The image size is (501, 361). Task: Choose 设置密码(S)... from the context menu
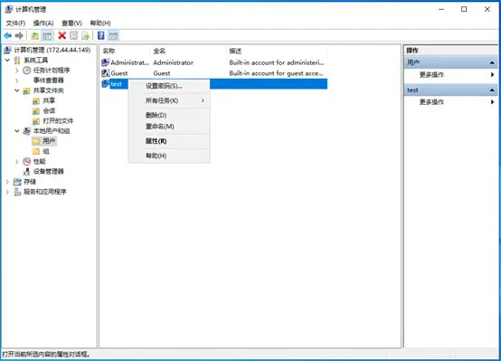169,86
